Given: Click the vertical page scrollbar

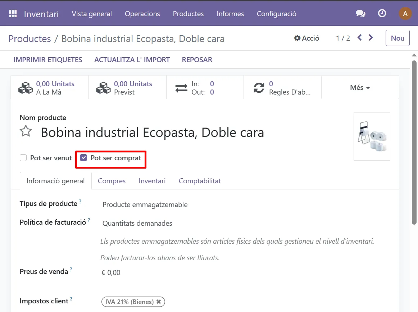Looking at the screenshot, I should 414,144.
